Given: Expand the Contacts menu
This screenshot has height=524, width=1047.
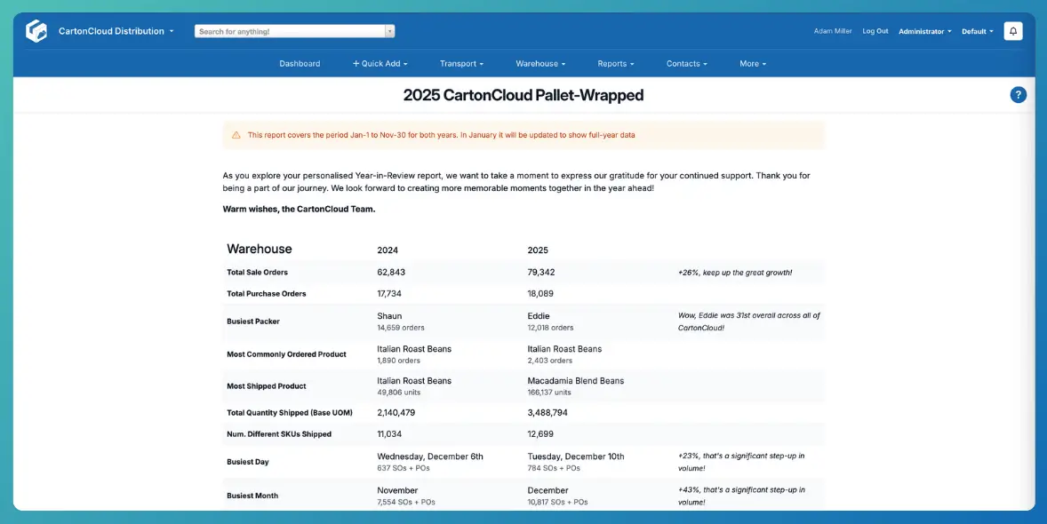Looking at the screenshot, I should [x=686, y=63].
